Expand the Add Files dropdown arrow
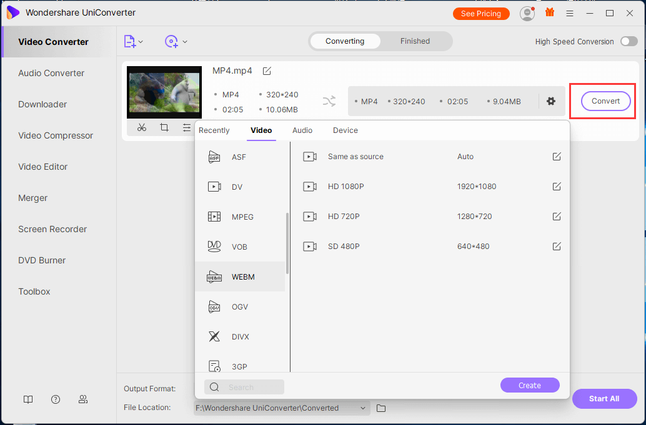This screenshot has height=425, width=646. tap(141, 42)
